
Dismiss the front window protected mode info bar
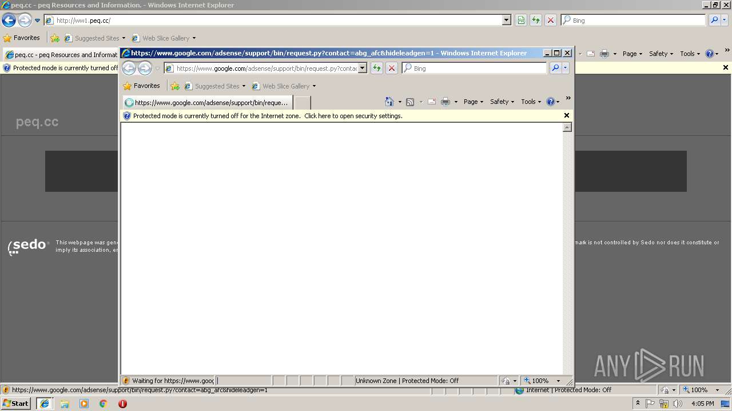tap(567, 115)
